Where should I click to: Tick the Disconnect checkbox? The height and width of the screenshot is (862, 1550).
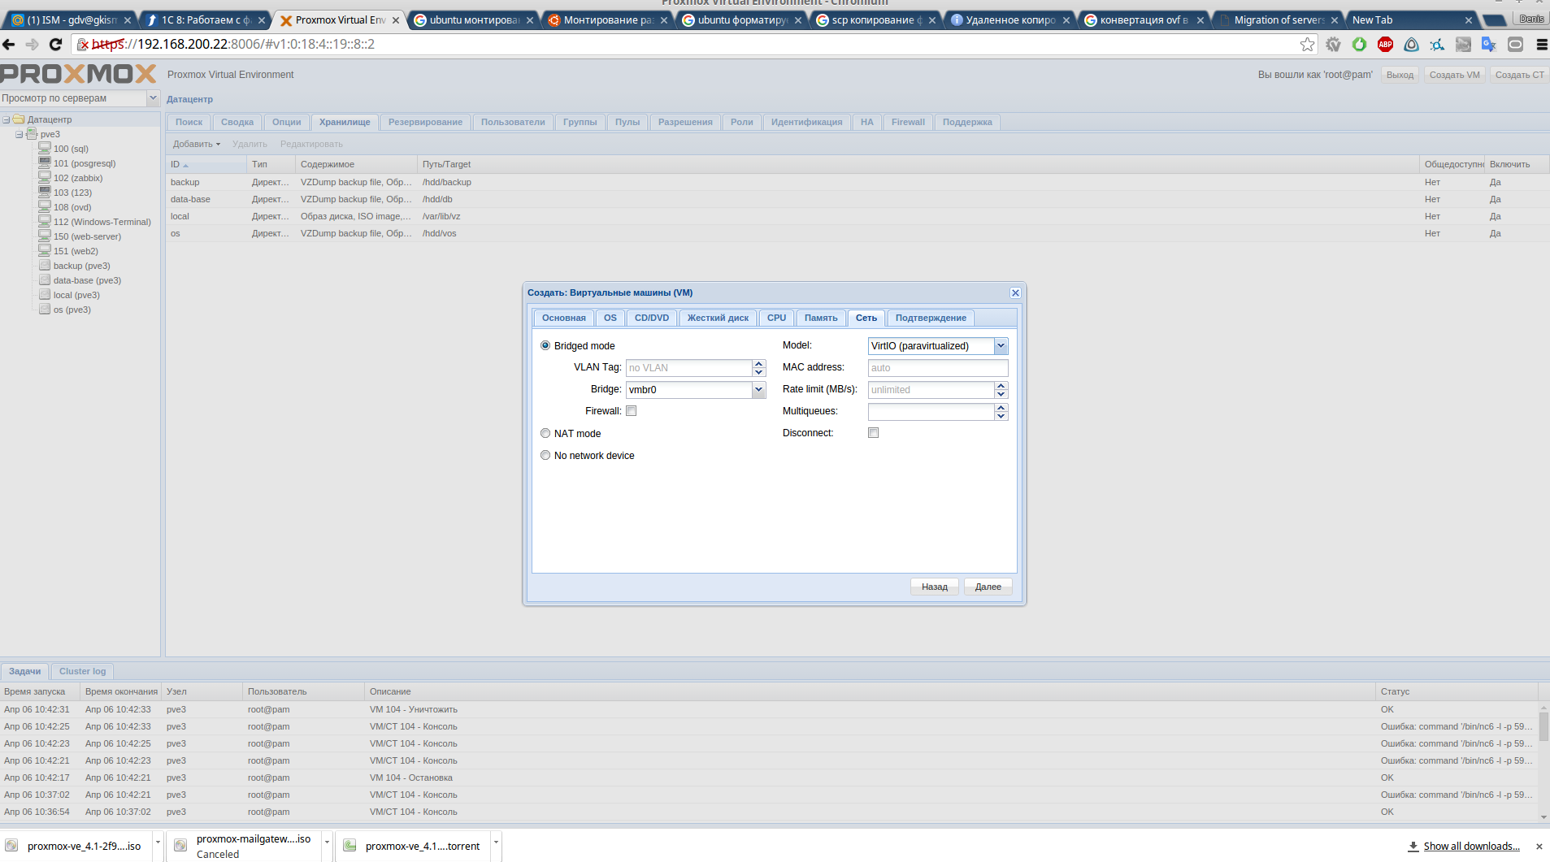pyautogui.click(x=873, y=433)
